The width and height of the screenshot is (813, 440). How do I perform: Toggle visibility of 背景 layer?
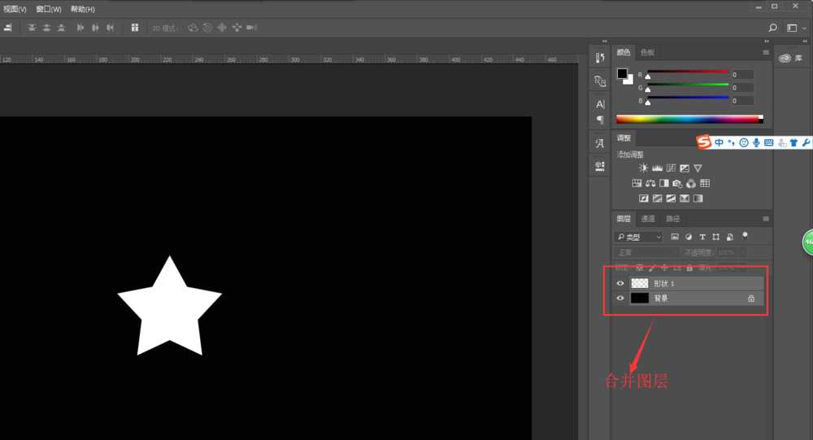point(620,298)
